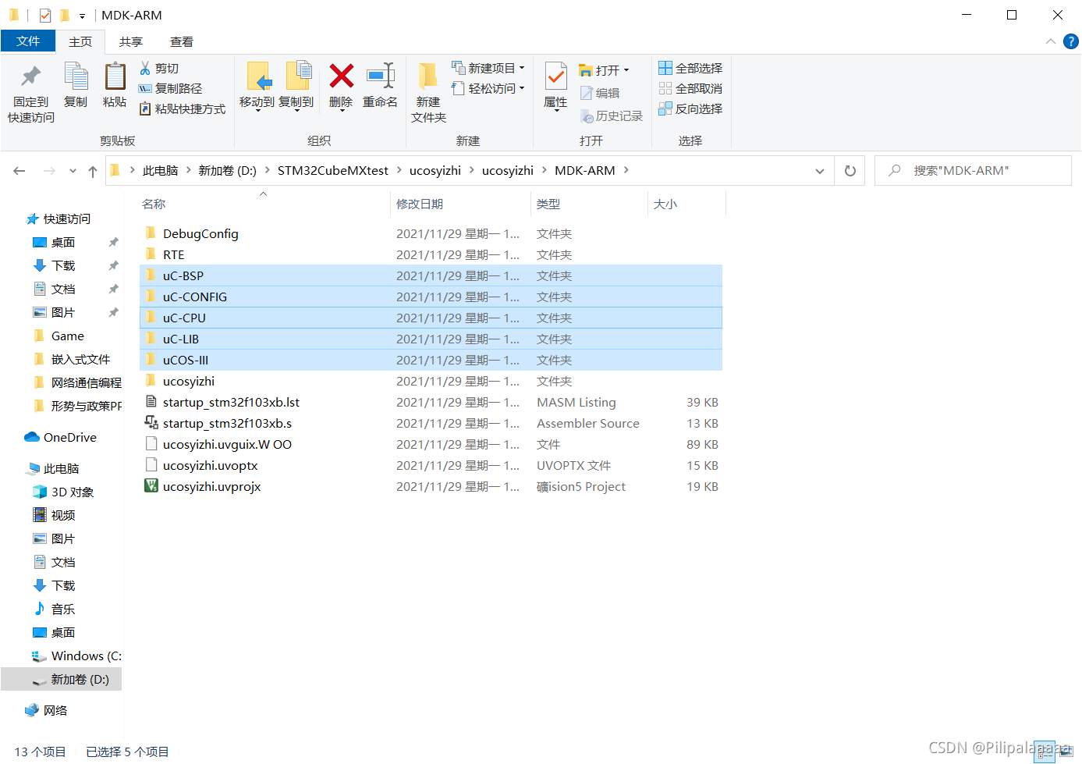Click the Help question mark icon
Image resolution: width=1082 pixels, height=764 pixels.
click(1071, 41)
